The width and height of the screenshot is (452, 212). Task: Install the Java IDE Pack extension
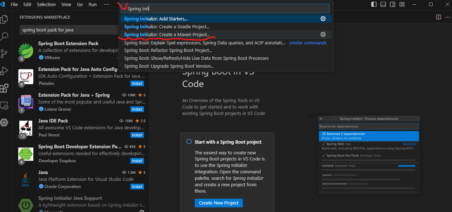tap(137, 135)
